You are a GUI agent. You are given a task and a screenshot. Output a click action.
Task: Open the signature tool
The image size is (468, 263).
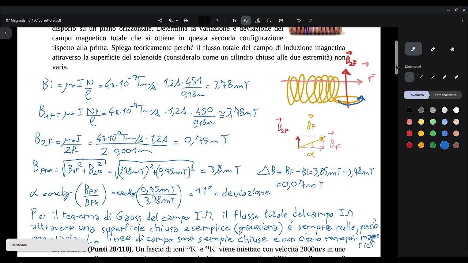click(258, 20)
